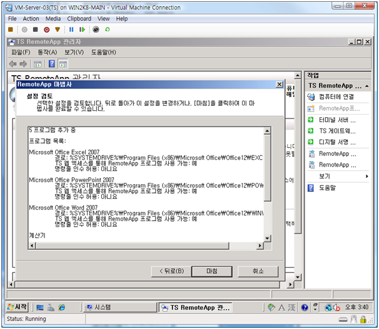Click the muted volume tray icon
379x329 pixels.
coord(336,308)
